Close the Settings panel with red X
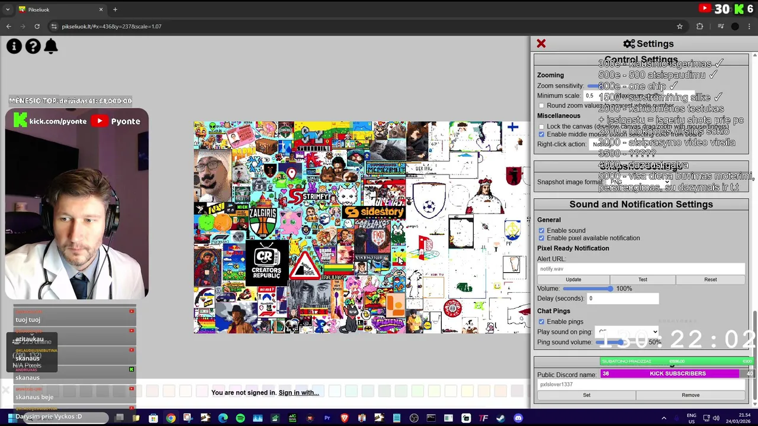The height and width of the screenshot is (426, 758). coord(541,44)
